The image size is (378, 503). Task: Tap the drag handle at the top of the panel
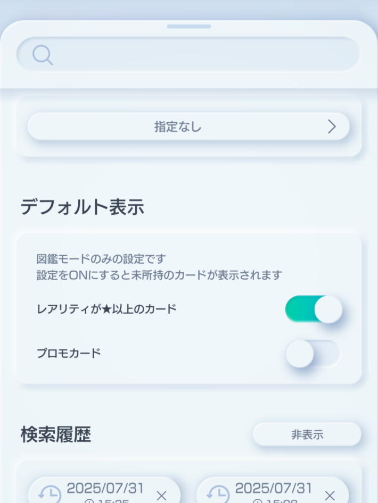(x=189, y=26)
